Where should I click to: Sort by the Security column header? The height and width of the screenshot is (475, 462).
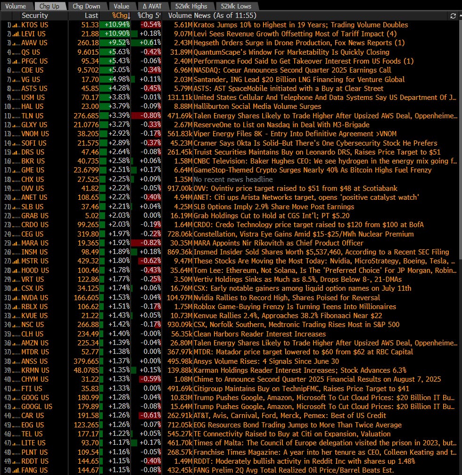(34, 16)
